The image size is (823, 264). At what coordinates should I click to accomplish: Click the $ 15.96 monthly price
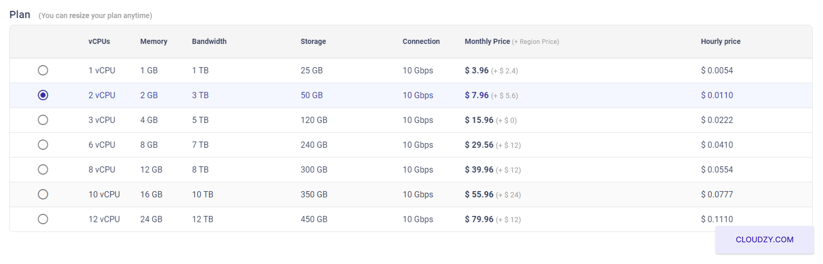(x=479, y=120)
